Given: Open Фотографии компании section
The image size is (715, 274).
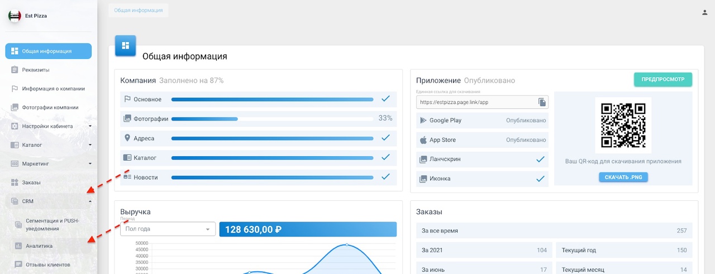Looking at the screenshot, I should point(50,107).
